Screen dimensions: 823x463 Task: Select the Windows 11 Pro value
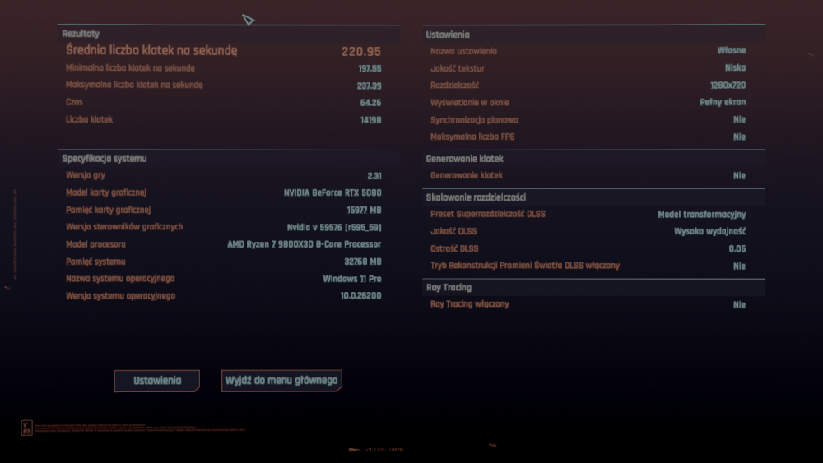pos(352,279)
